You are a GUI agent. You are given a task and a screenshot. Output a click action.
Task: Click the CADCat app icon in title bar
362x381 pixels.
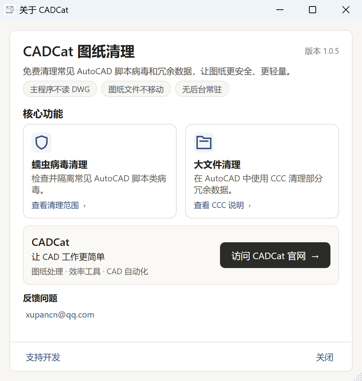coord(10,10)
